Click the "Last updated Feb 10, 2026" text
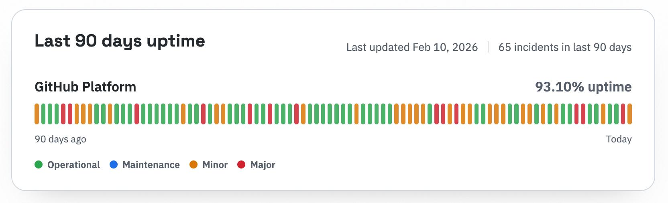Screen dimensions: 668x203 click(x=412, y=47)
